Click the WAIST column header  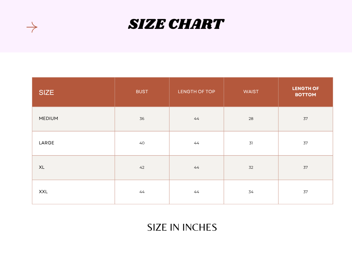pyautogui.click(x=251, y=92)
